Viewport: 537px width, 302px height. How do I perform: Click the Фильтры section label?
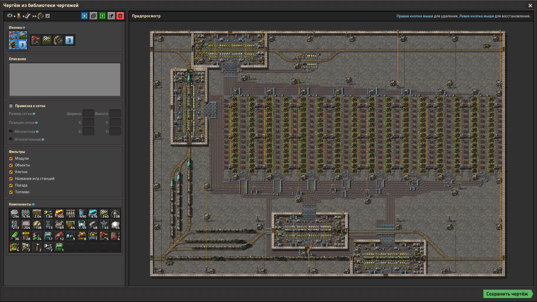pos(17,152)
